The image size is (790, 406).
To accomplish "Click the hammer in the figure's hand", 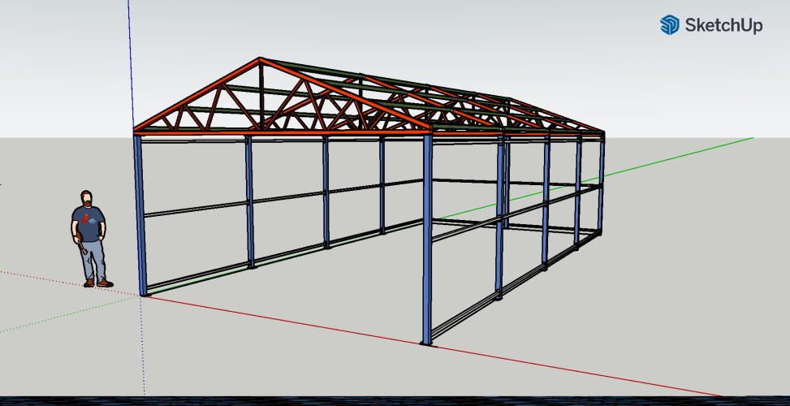I will [82, 246].
